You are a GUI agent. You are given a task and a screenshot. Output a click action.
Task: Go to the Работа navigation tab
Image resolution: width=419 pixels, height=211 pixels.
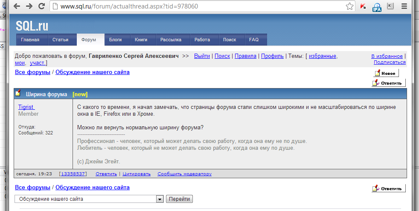[x=202, y=40]
